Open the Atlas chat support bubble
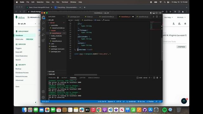This screenshot has width=203, height=114. point(184,101)
